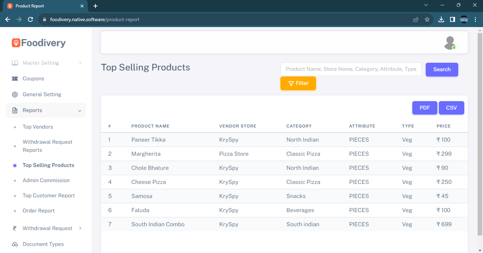This screenshot has width=483, height=253.
Task: Click the General Setting gear icon
Action: pos(15,94)
